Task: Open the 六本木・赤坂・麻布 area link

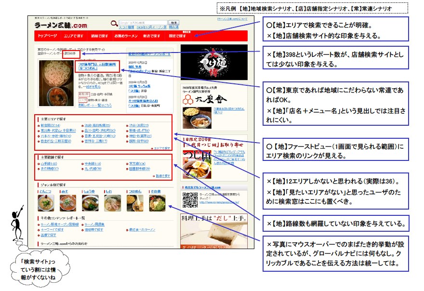Action: 56,136
